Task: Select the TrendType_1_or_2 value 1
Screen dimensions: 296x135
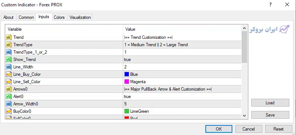Action: 125,52
